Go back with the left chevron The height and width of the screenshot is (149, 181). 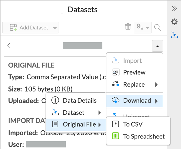9,45
